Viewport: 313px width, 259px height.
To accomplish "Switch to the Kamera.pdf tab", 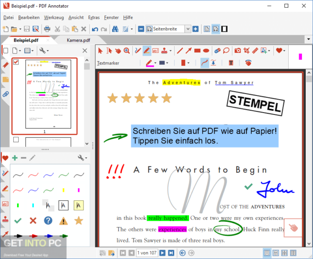I will (x=78, y=40).
